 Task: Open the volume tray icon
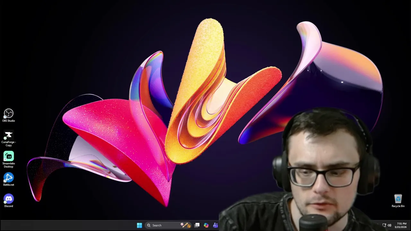point(389,225)
